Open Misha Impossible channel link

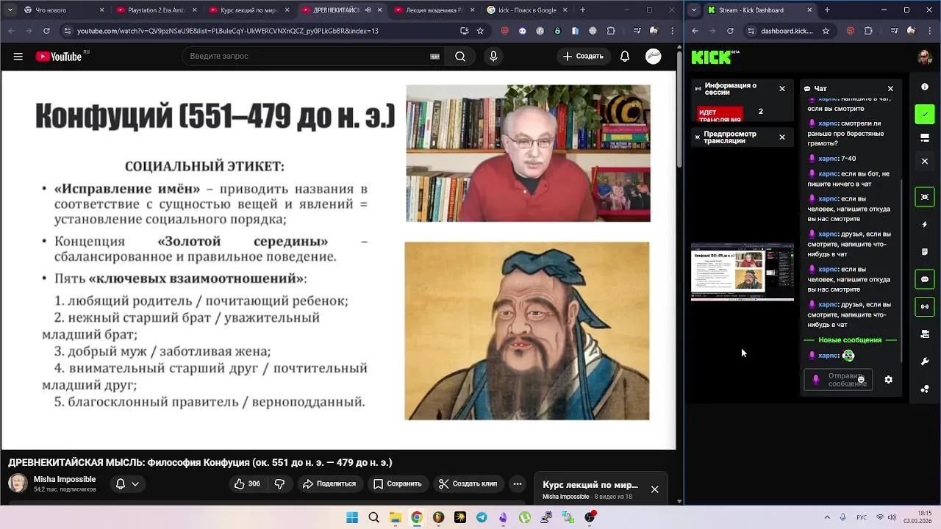[65, 479]
